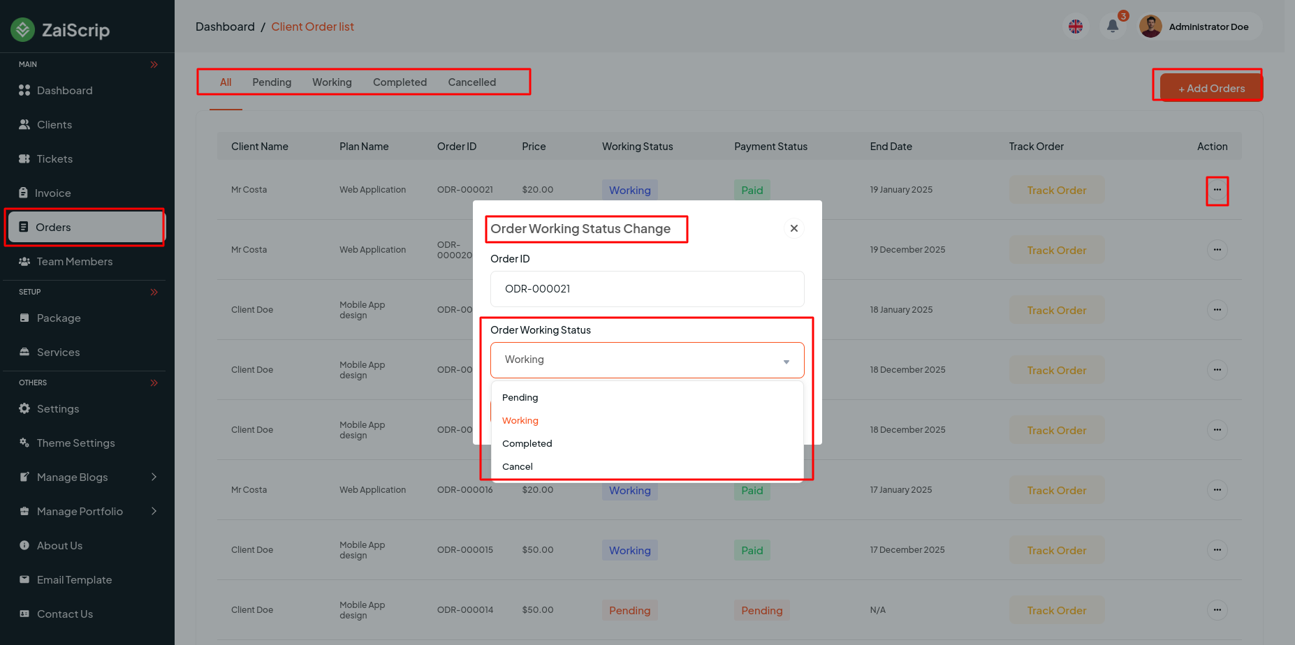Open action menu for 19 December 2025 row
Image resolution: width=1295 pixels, height=645 pixels.
click(1217, 250)
